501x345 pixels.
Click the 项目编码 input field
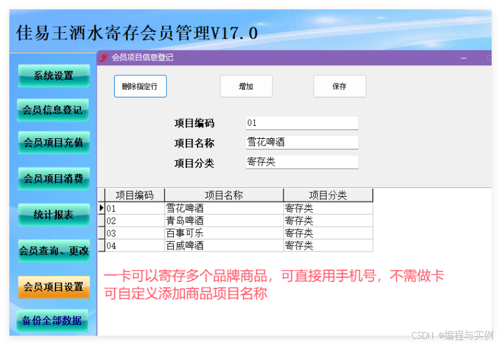(302, 123)
